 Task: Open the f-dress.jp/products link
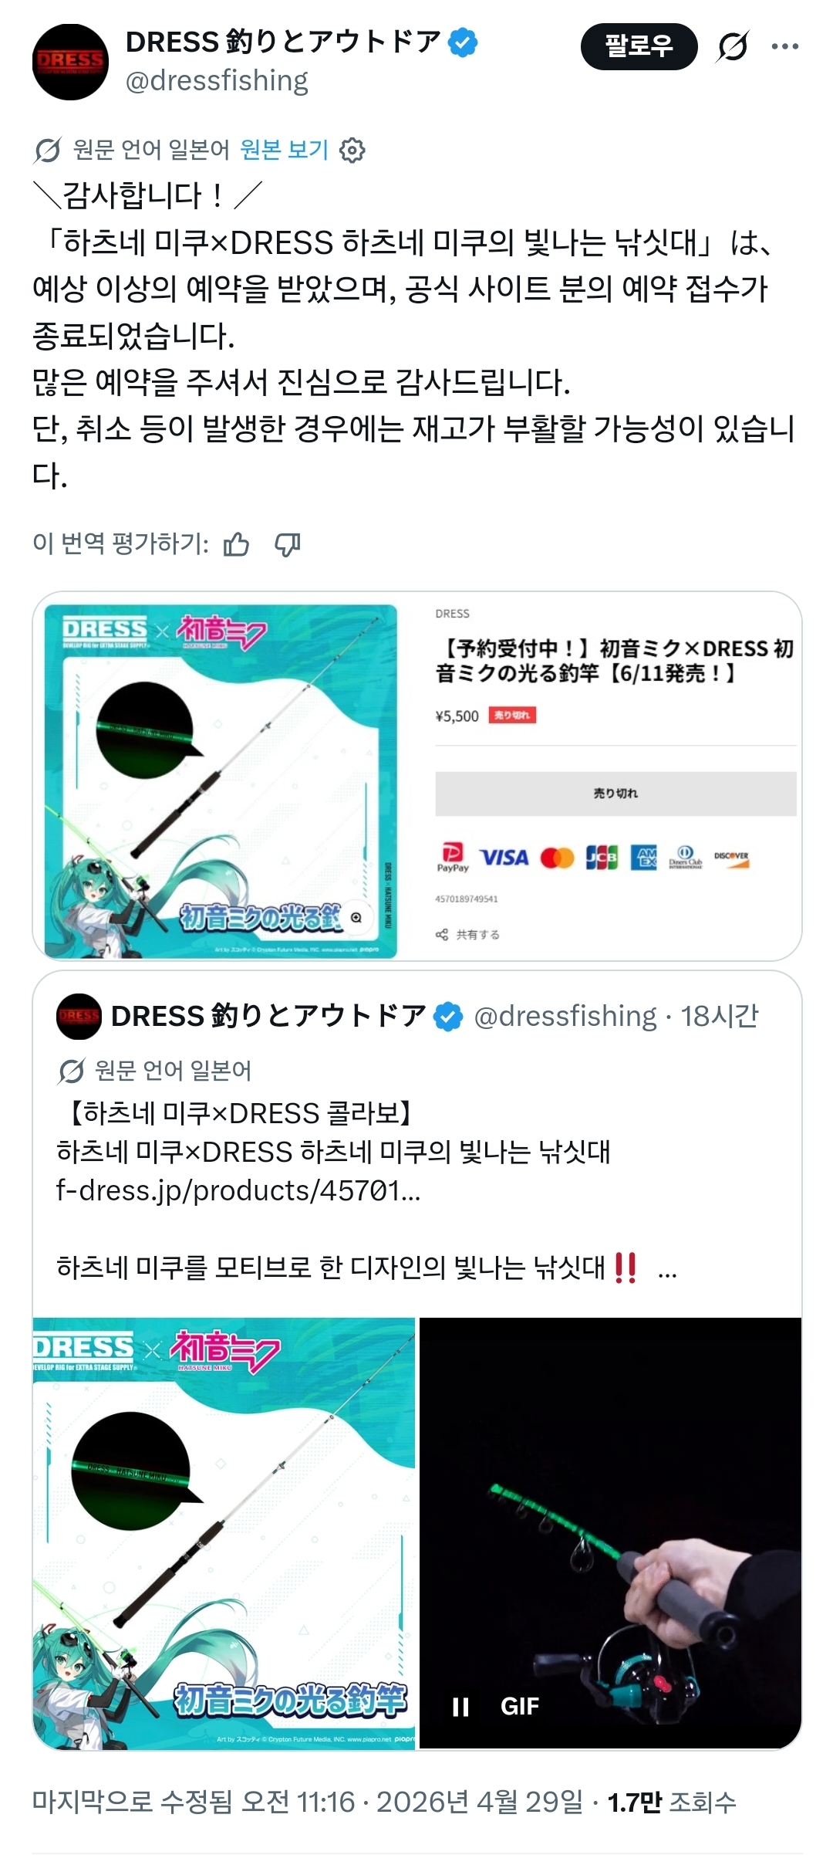point(238,1190)
